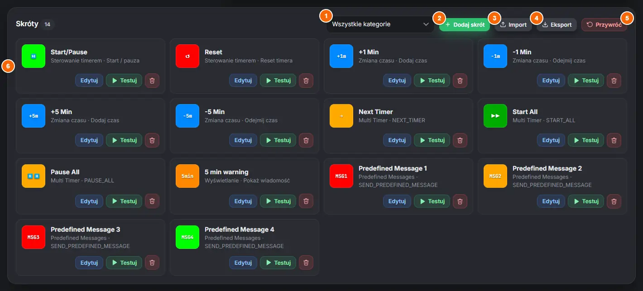
Task: Test Predefined Message 1 shortcut
Action: point(432,201)
